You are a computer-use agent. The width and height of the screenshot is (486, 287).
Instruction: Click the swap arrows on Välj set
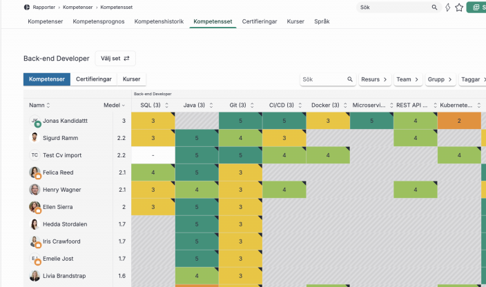(x=126, y=59)
